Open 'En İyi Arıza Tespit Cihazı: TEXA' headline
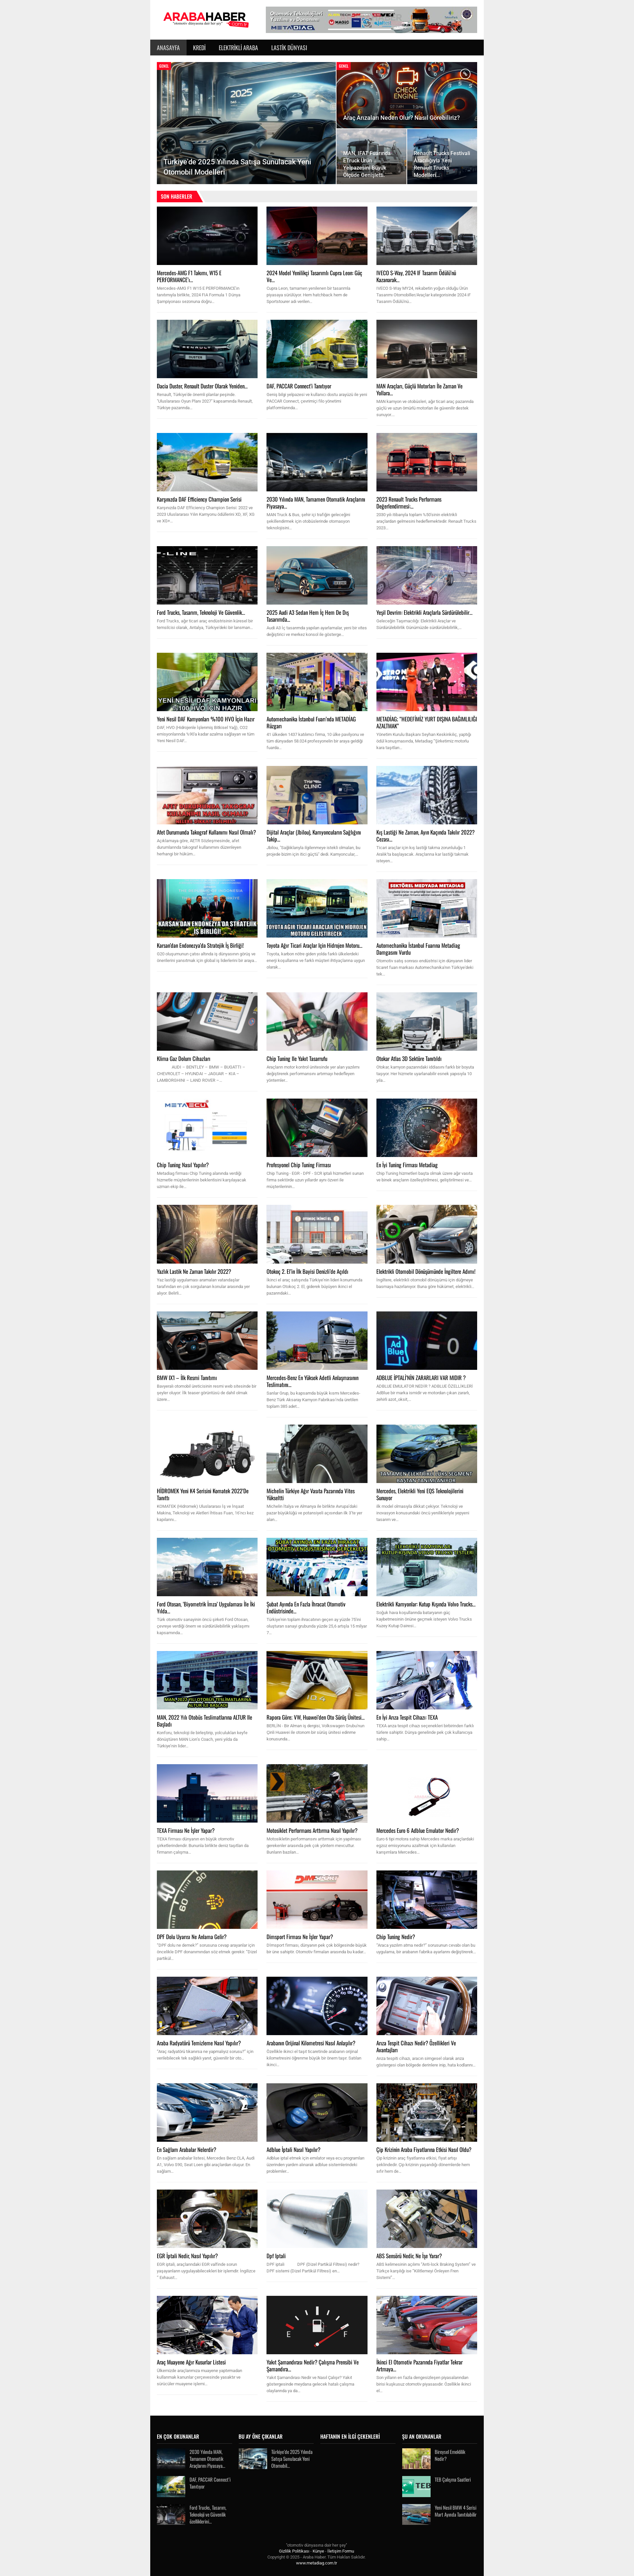The image size is (634, 2576). coord(407,1717)
